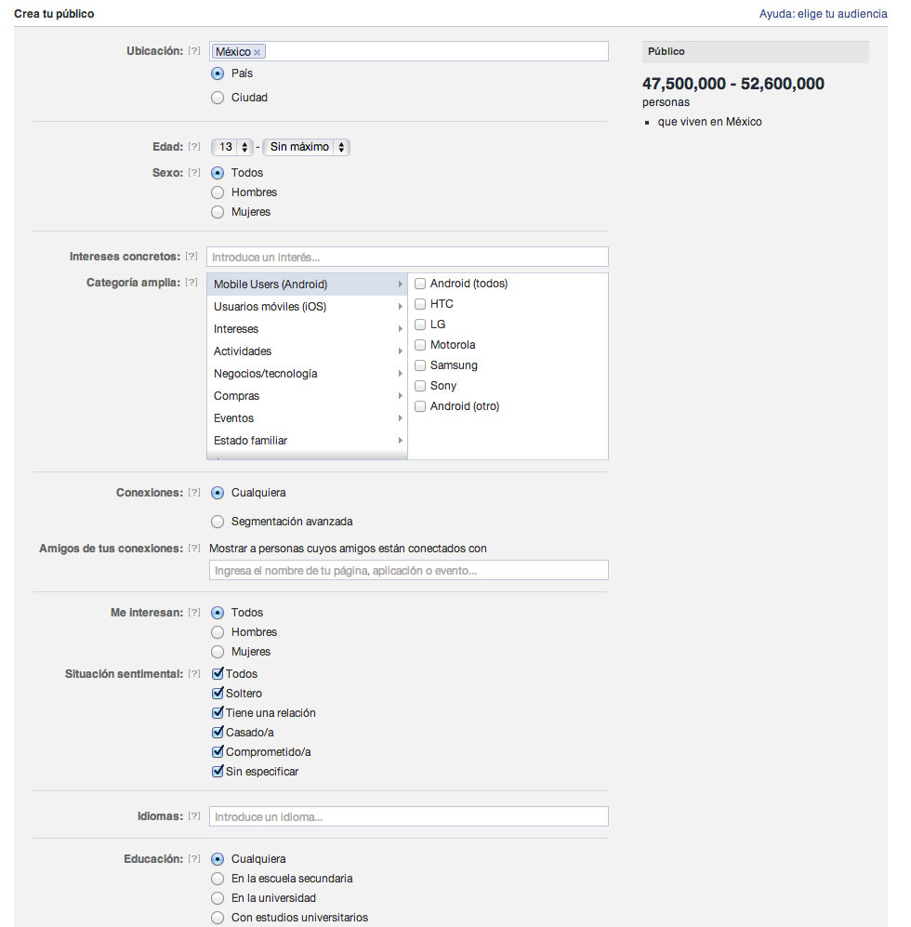Viewport: 911px width, 927px height.
Task: Click the Introduce un interés input field
Action: 407,257
